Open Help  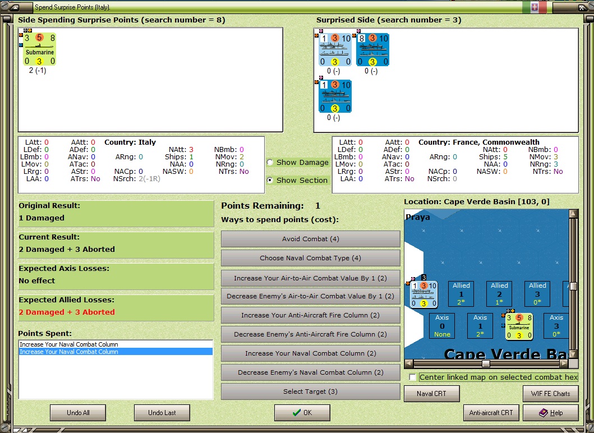pos(550,413)
